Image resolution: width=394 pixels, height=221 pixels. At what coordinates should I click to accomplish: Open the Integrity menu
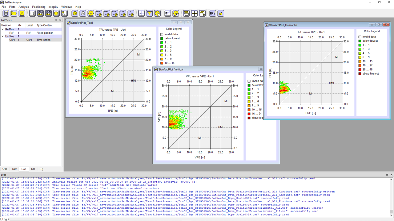[x=53, y=7]
